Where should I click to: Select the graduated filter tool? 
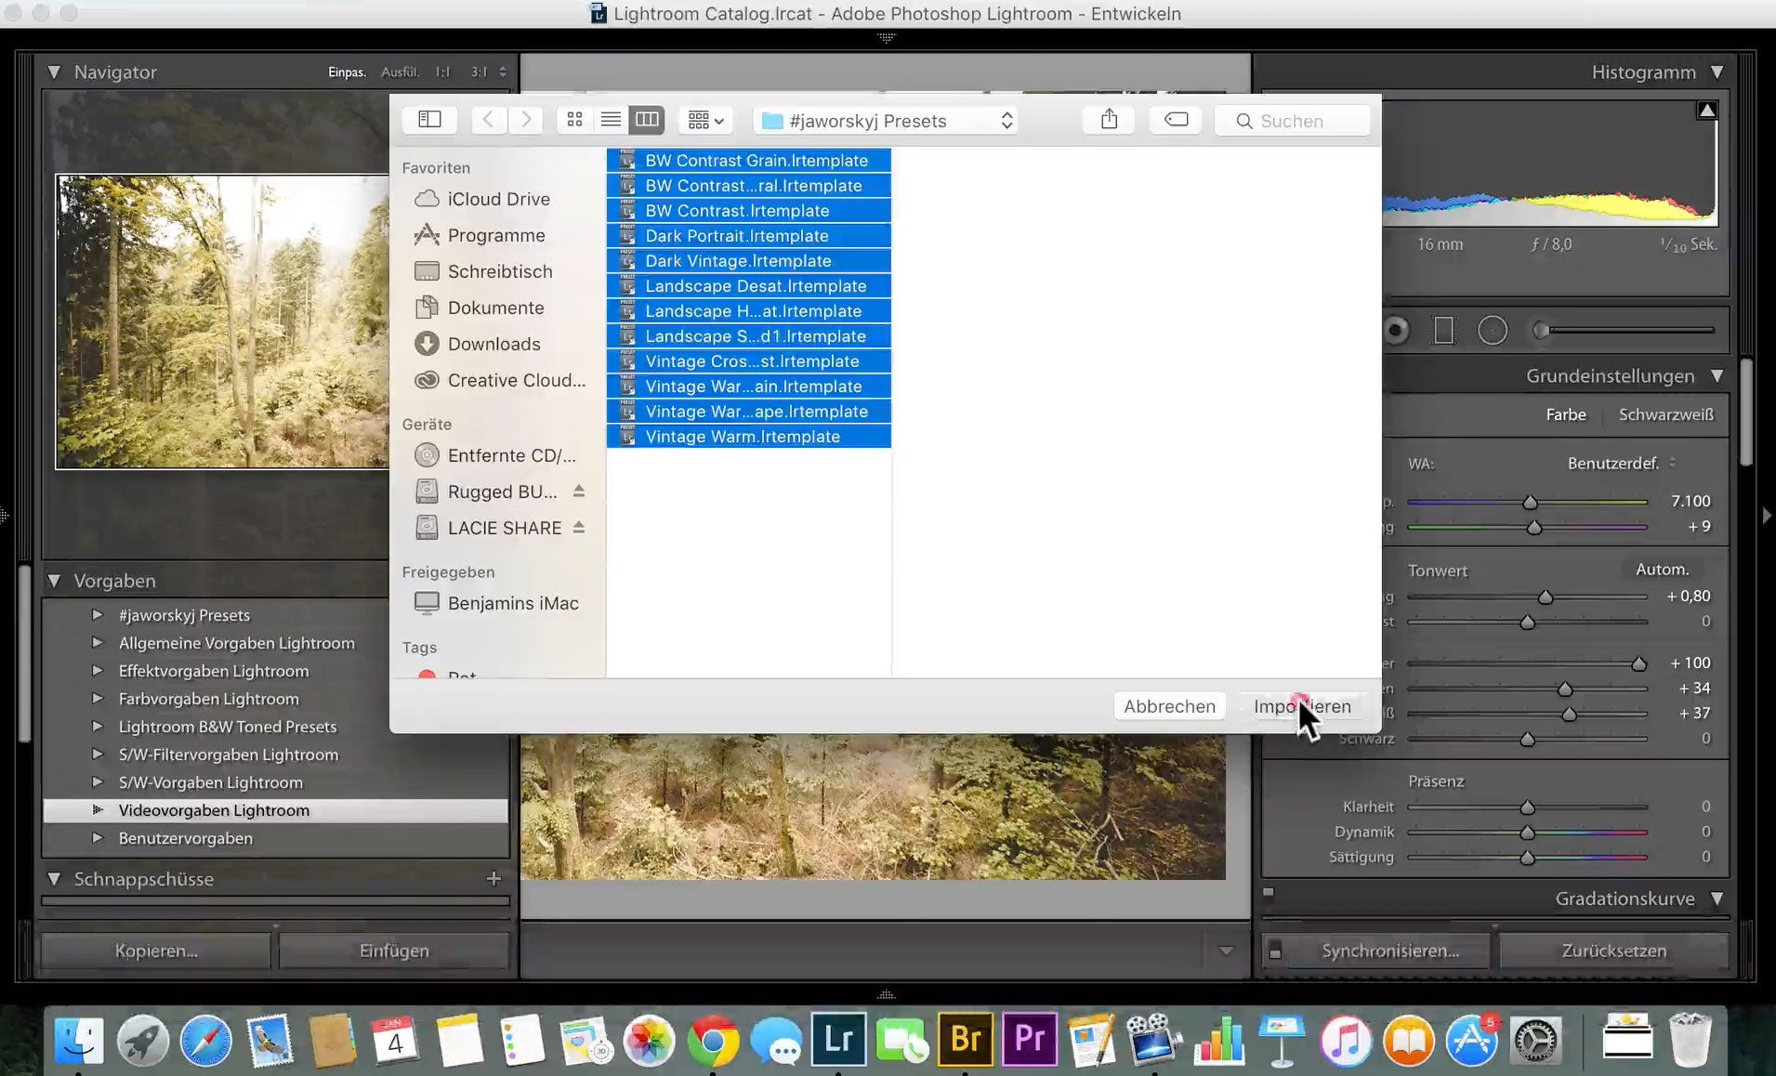1443,330
